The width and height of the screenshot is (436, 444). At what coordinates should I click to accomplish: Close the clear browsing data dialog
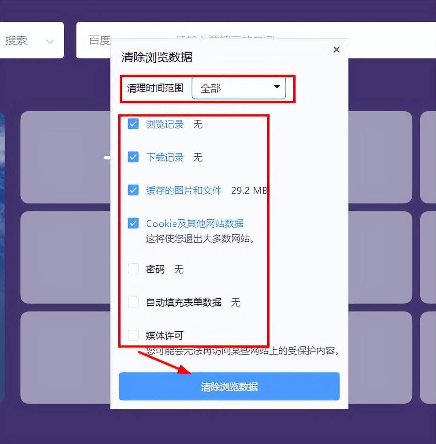[336, 50]
